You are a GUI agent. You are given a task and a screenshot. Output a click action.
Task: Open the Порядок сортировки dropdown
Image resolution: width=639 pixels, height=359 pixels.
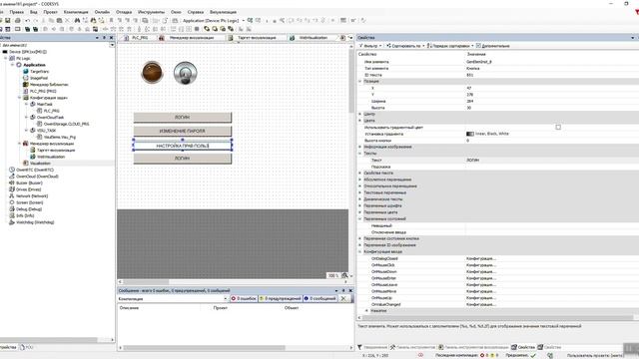[x=450, y=46]
